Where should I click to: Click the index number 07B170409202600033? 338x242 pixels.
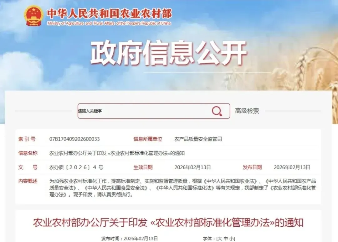74,139
